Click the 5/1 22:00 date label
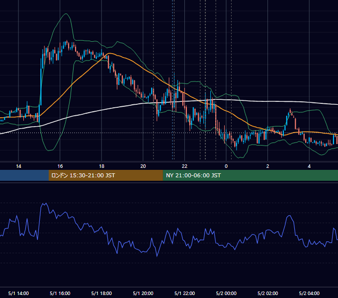The height and width of the screenshot is (298, 338). tap(184, 293)
